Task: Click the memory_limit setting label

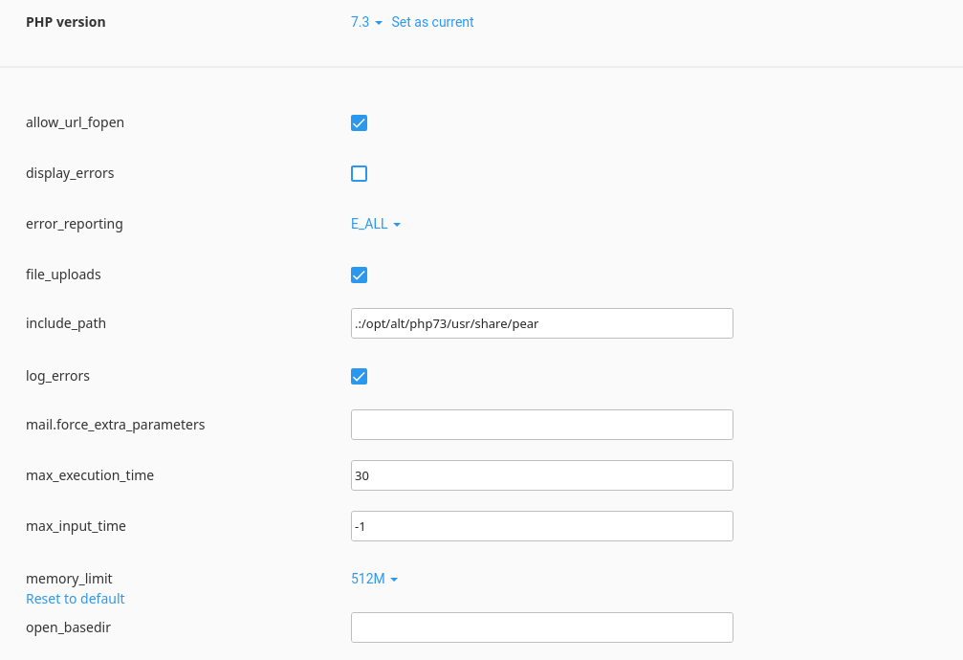Action: tap(69, 579)
